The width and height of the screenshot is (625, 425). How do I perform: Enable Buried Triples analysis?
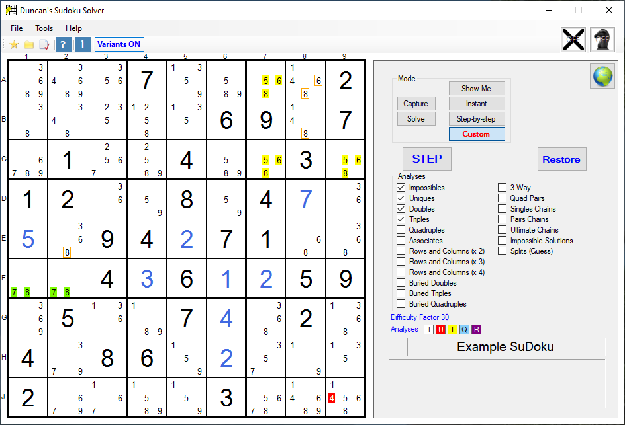(x=401, y=293)
